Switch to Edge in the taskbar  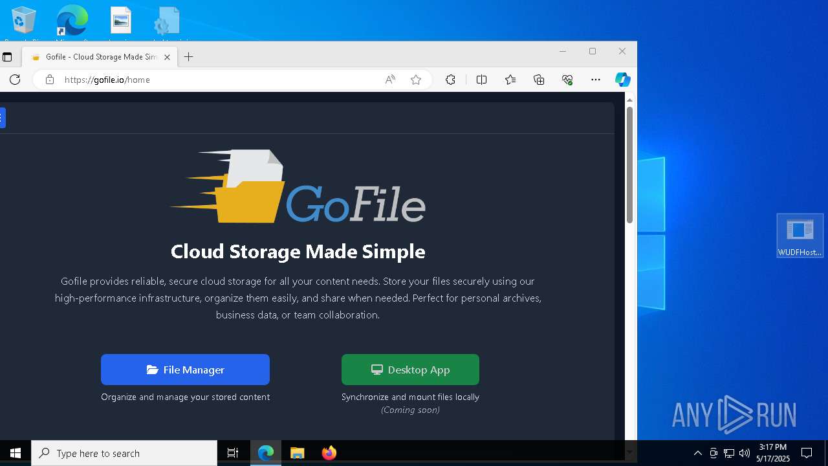coord(266,453)
